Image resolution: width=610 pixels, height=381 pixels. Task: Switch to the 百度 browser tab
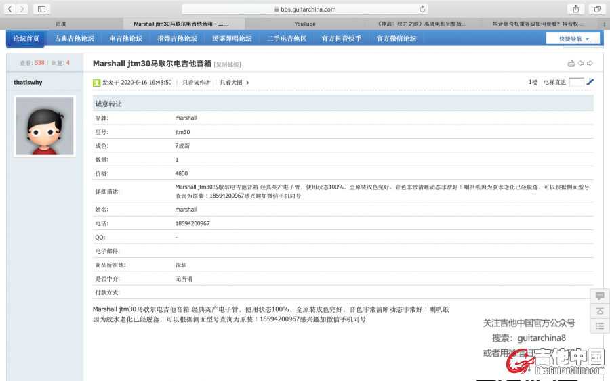coord(61,24)
